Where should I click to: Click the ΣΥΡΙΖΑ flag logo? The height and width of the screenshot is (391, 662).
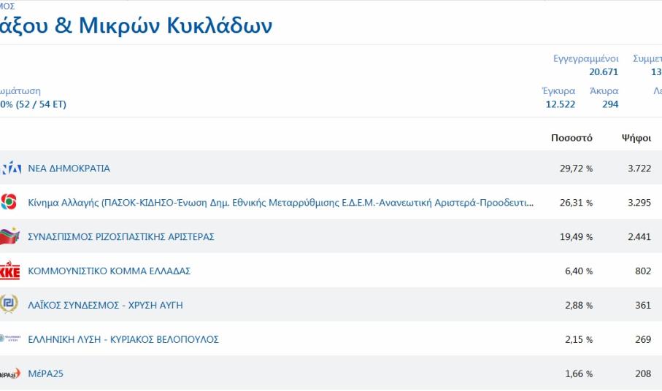(x=9, y=236)
